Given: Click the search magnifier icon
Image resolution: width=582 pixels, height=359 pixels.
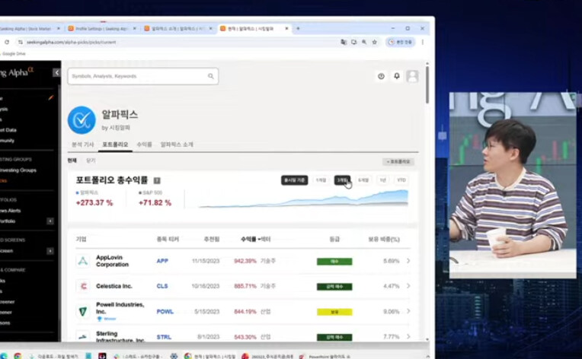Looking at the screenshot, I should pyautogui.click(x=211, y=76).
